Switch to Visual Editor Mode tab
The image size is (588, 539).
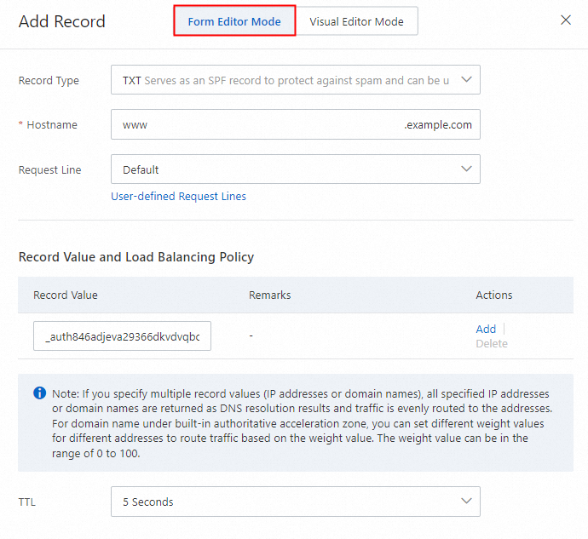click(356, 21)
